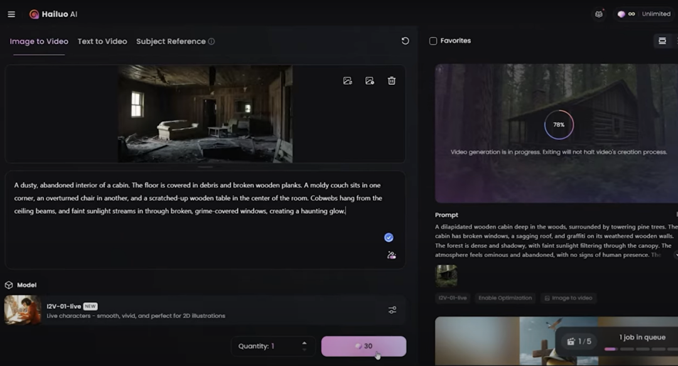Click the Unlimited credits button

645,14
